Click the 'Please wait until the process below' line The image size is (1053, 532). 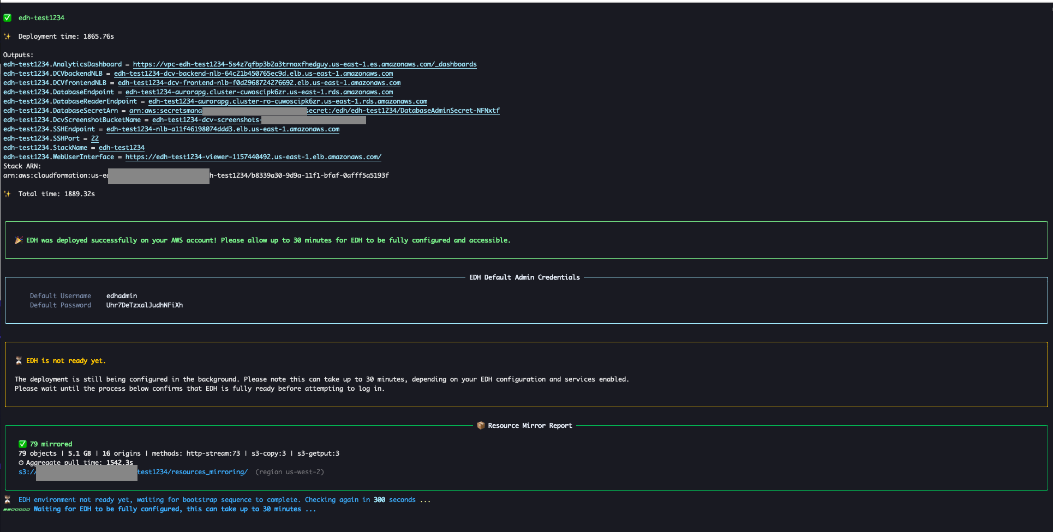pyautogui.click(x=200, y=389)
